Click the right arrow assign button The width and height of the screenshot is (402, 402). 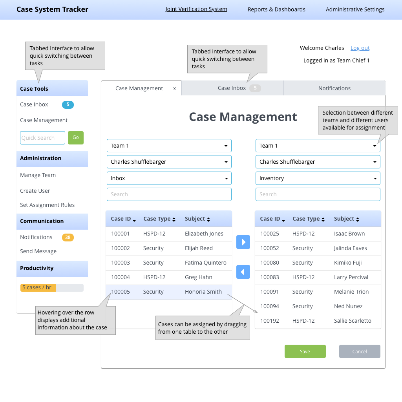coord(243,242)
